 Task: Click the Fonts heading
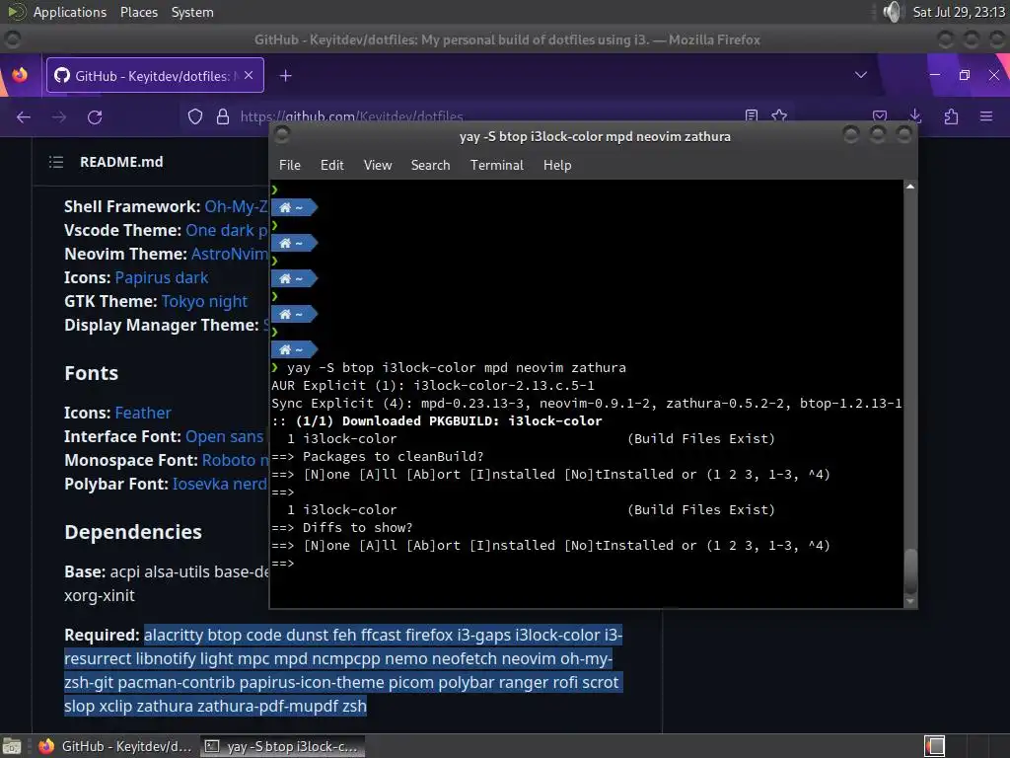[x=92, y=373]
